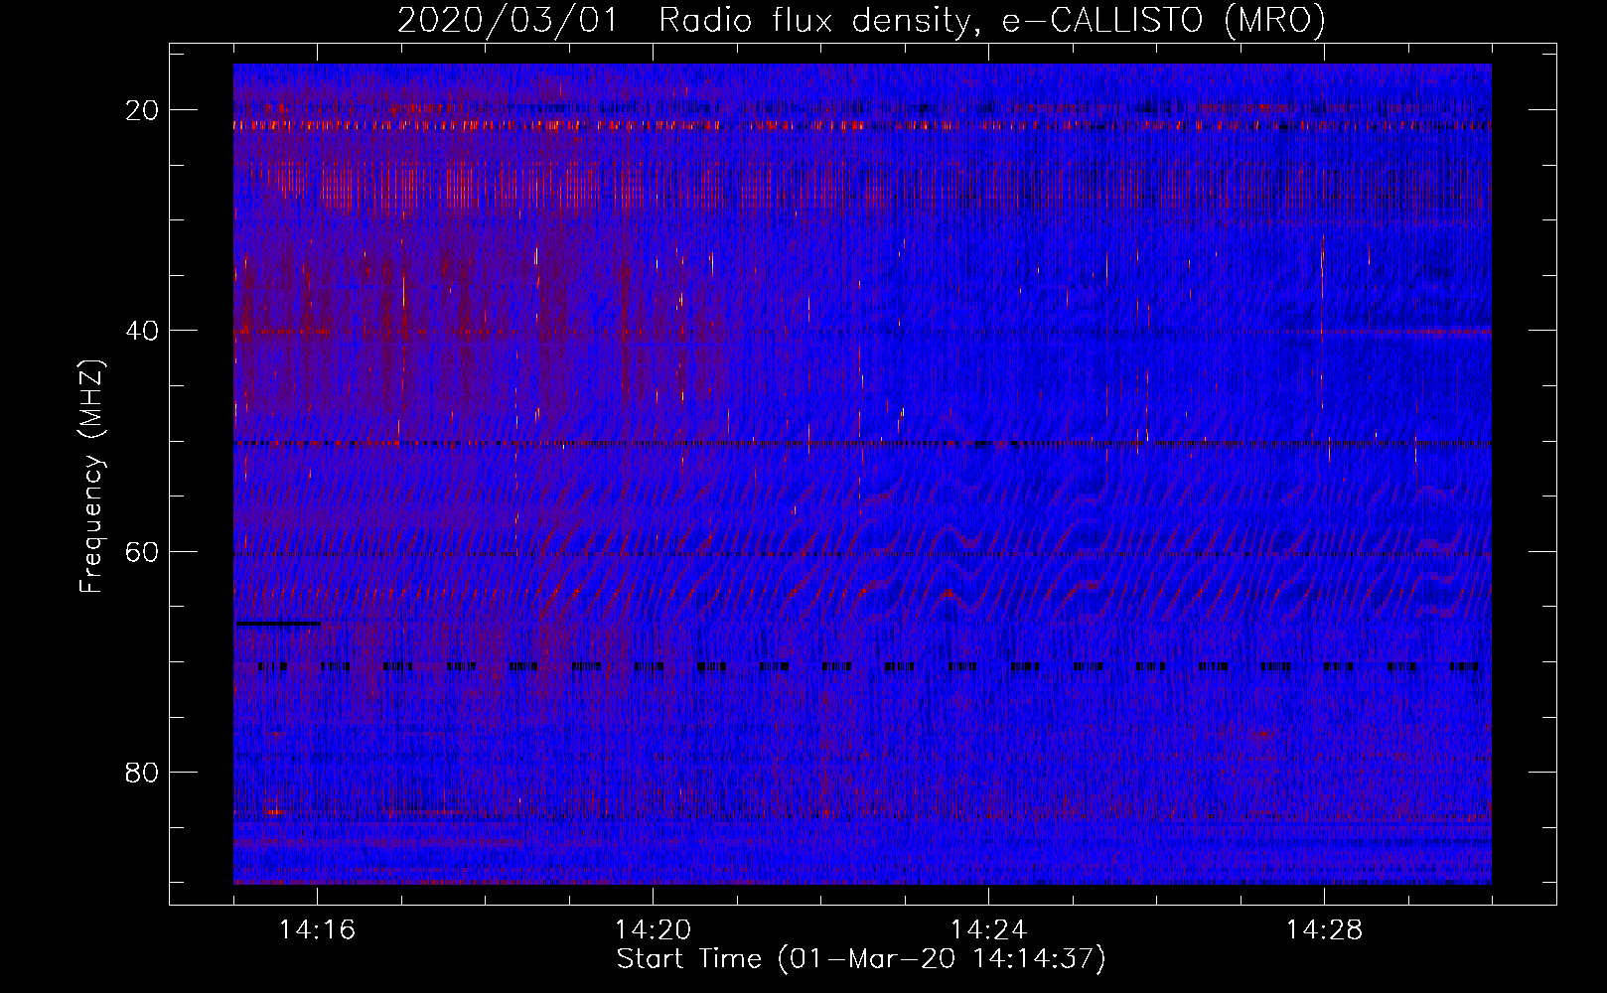Click the plot title "Radio flux density, e-CALLISTO (MRO)"
The width and height of the screenshot is (1607, 993).
point(992,20)
